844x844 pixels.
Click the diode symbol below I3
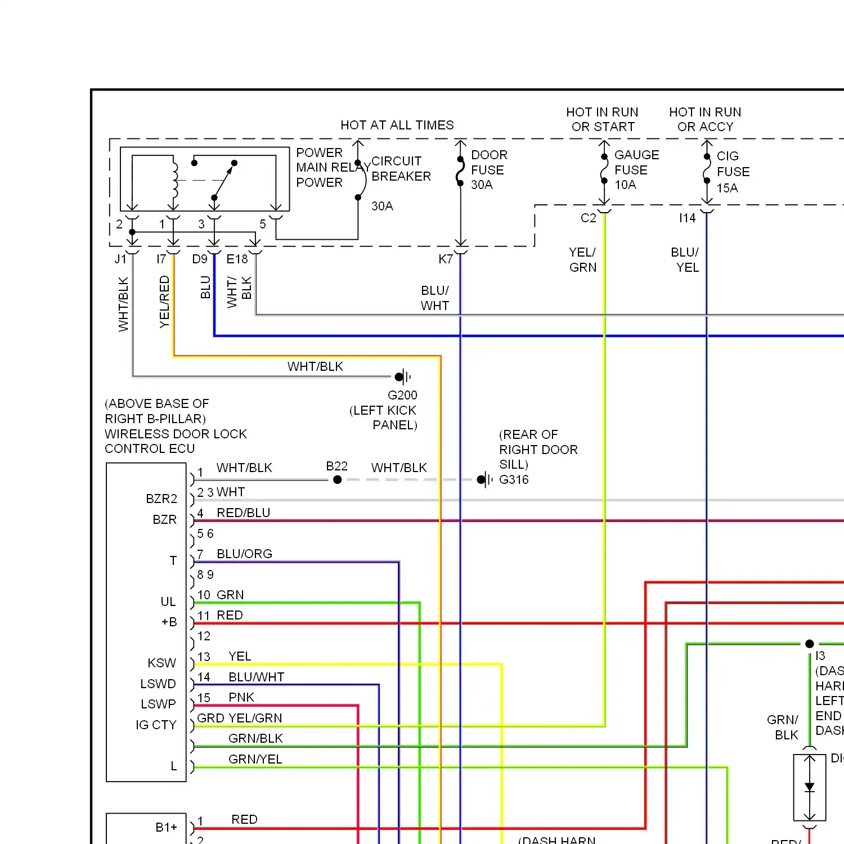(810, 788)
